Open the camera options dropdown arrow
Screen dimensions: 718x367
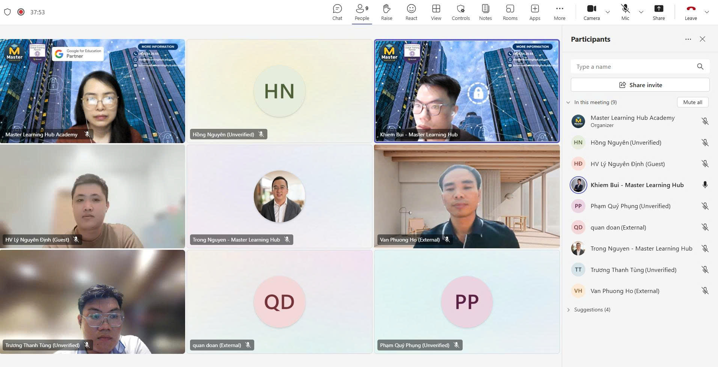click(608, 12)
